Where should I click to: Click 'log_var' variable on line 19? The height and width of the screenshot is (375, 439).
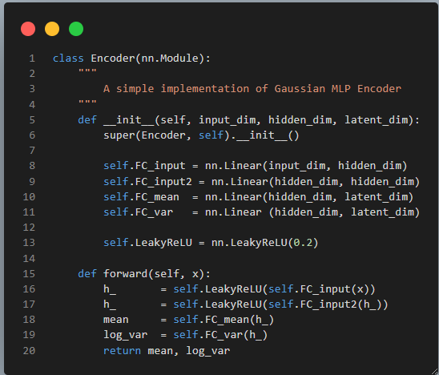coord(125,335)
